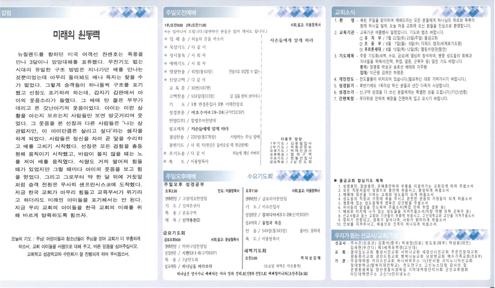The height and width of the screenshot is (288, 495).
Task: Click the column title '미래의 원동력'
Action: tap(76, 35)
